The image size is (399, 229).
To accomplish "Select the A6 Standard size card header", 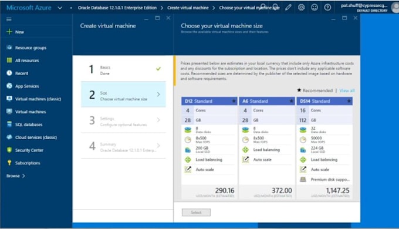I will coord(266,101).
